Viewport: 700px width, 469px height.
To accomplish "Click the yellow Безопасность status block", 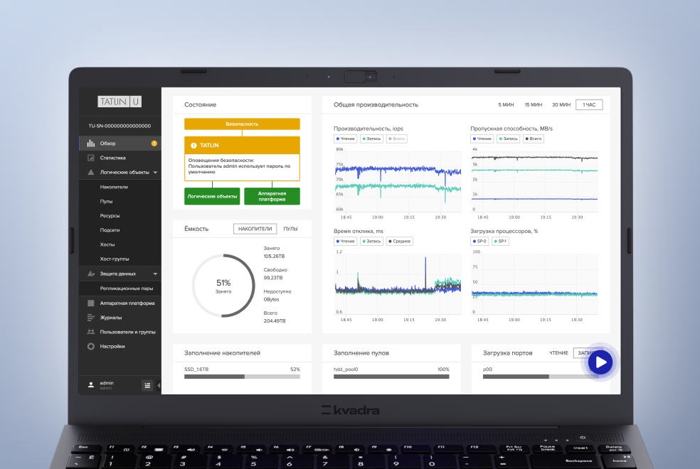I will (242, 124).
